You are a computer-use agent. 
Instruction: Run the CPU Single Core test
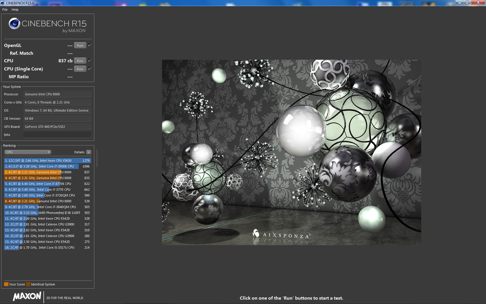(80, 69)
